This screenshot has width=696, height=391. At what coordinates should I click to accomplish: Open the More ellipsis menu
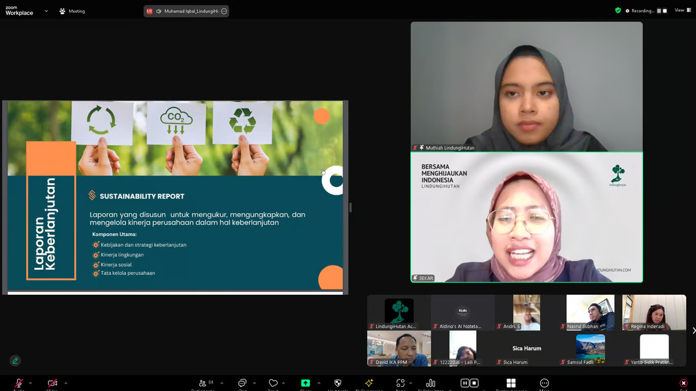(544, 383)
